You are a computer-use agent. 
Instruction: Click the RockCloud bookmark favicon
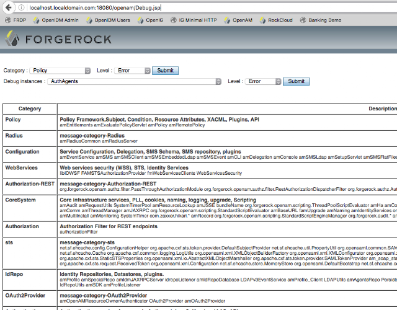(x=263, y=20)
